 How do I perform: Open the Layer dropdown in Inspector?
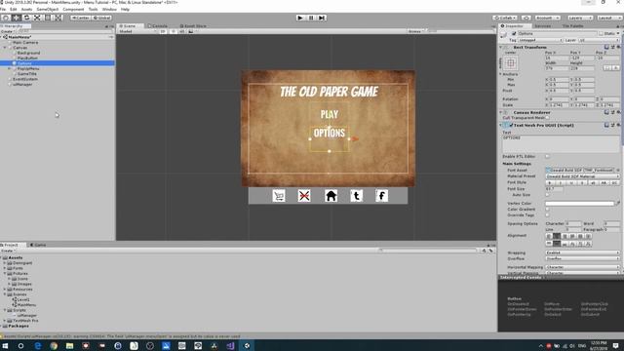[x=599, y=40]
